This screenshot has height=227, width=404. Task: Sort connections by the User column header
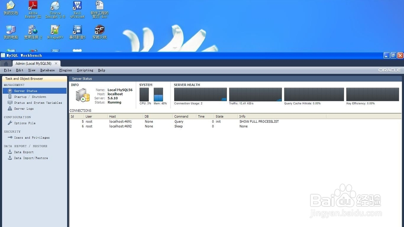(95, 116)
